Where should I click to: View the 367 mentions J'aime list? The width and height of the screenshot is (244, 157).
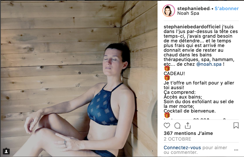click(x=188, y=133)
